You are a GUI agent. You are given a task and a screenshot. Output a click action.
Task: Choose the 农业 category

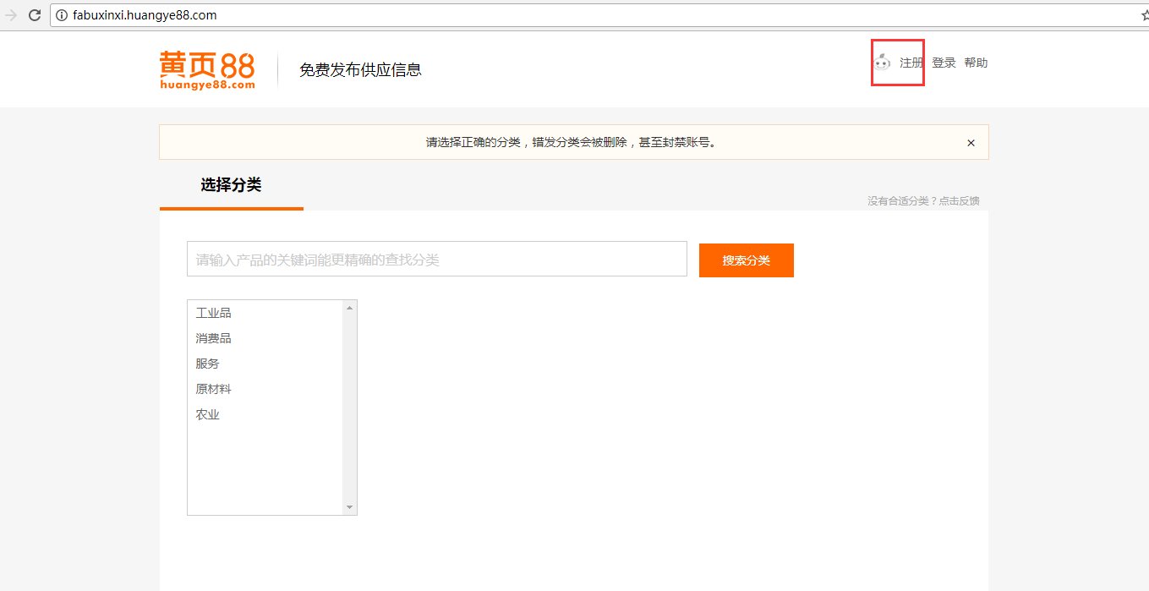[x=208, y=414]
